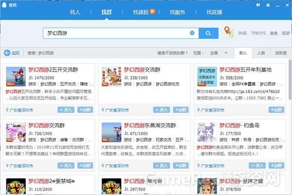Screen dimensions: 292x195
Task: Open group title 梦幻西游2紫禁城
Action: pyautogui.click(x=52, y=181)
